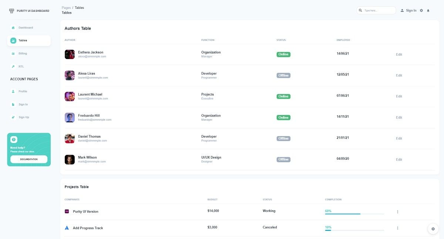The width and height of the screenshot is (444, 239).
Task: Click the Sign Up rocket icon
Action: click(x=14, y=117)
